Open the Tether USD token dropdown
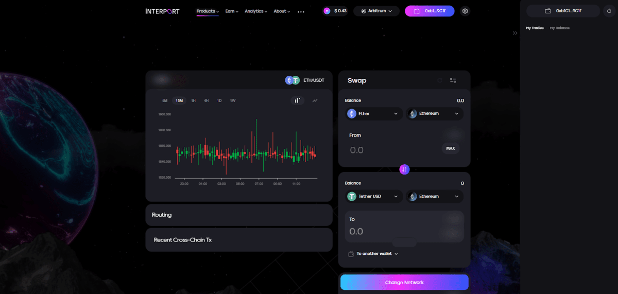 pyautogui.click(x=374, y=196)
